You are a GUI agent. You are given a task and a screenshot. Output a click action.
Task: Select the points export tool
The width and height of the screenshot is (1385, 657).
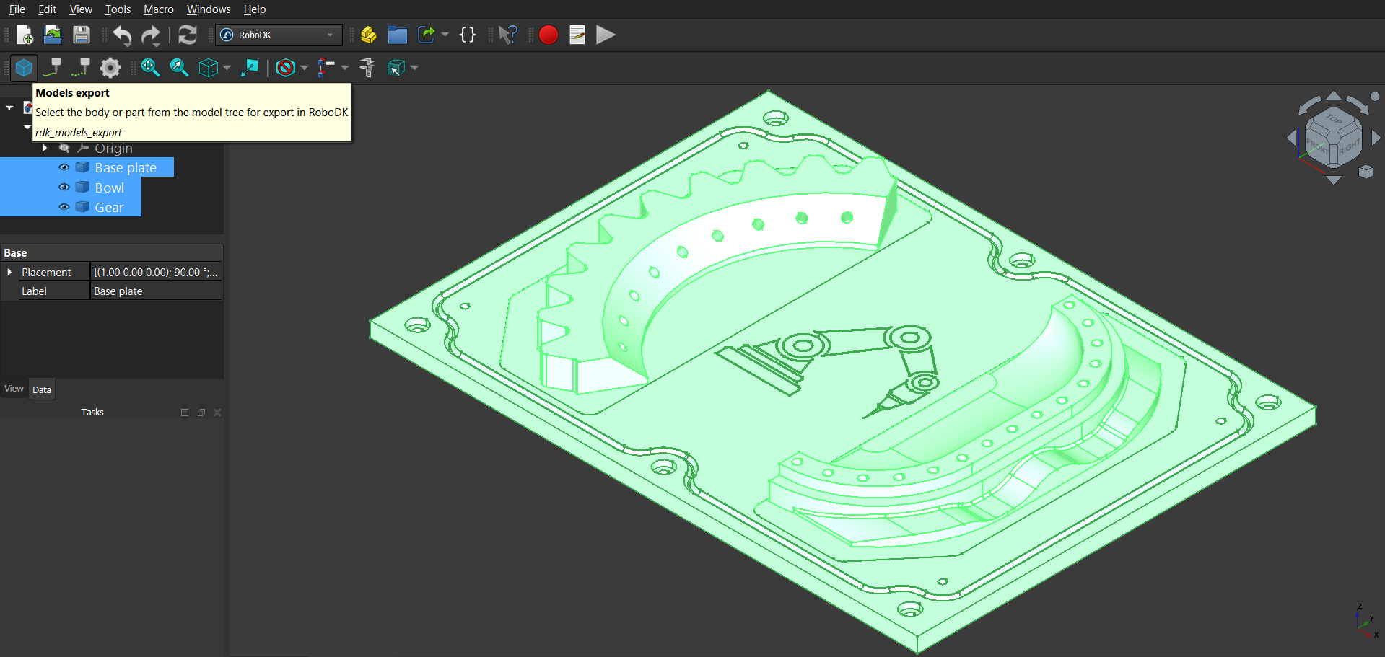tap(80, 67)
